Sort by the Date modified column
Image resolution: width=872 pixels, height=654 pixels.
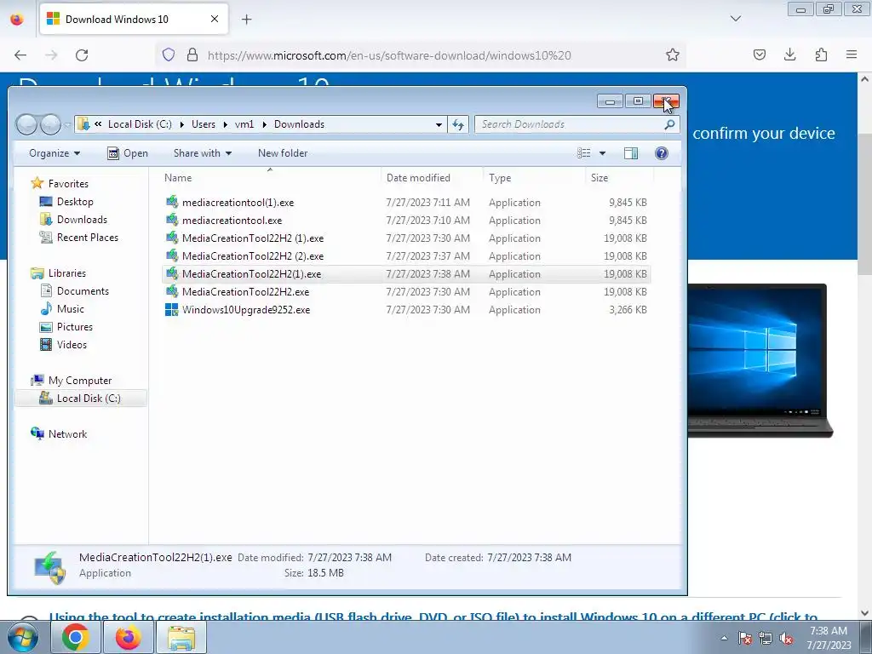coord(418,178)
